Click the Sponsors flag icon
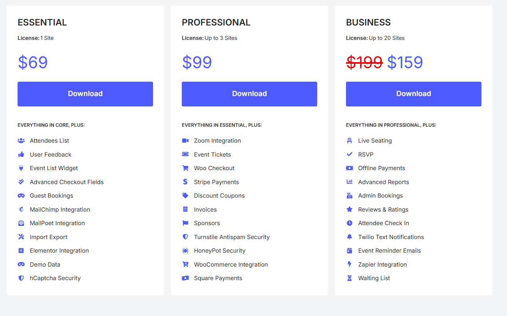Image resolution: width=507 pixels, height=316 pixels. click(185, 223)
